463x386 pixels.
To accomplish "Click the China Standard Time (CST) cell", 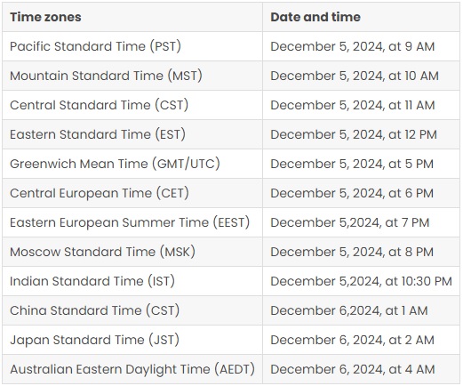I will point(132,310).
